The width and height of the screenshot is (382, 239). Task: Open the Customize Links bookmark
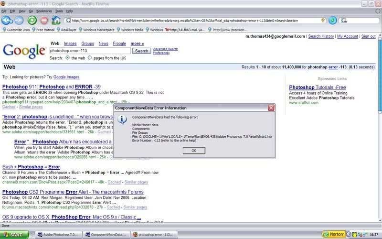16,30
